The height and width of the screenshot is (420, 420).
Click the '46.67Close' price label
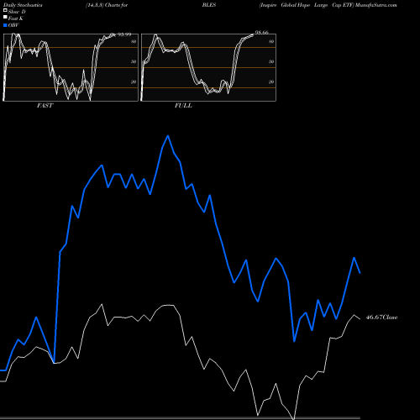coord(381,318)
